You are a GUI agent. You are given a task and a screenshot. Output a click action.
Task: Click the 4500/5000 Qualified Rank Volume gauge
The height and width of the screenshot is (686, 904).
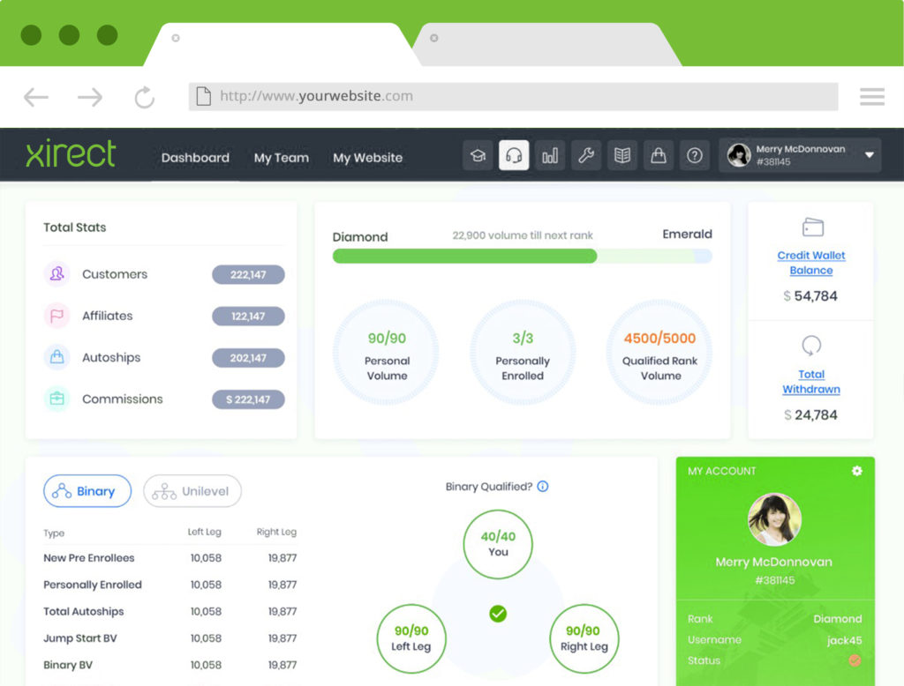659,353
